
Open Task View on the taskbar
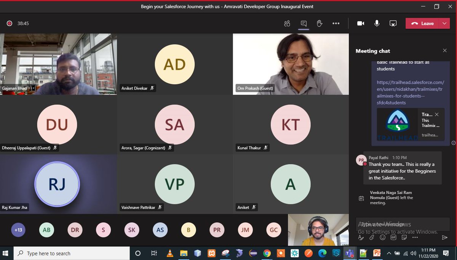coord(154,253)
